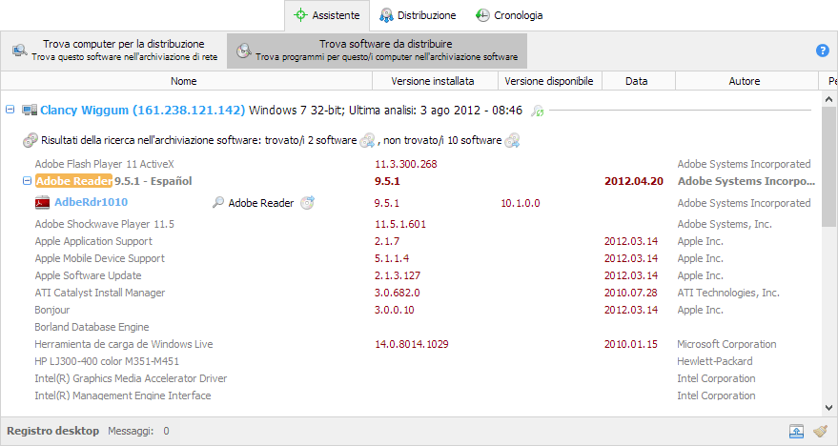Click the expand log panel icon
The width and height of the screenshot is (838, 446).
(796, 432)
